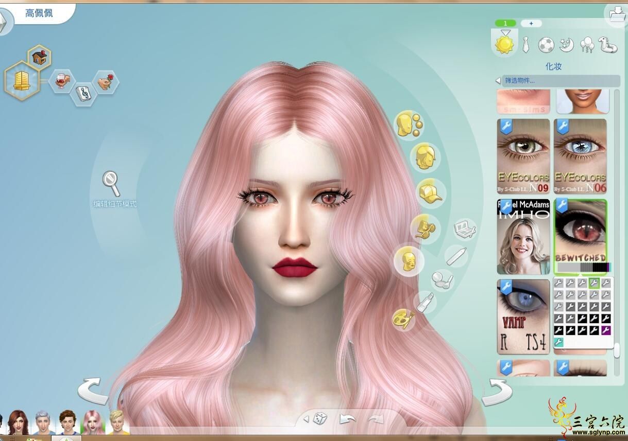Redo the last change
Viewport: 628px width, 441px height.
[x=376, y=419]
